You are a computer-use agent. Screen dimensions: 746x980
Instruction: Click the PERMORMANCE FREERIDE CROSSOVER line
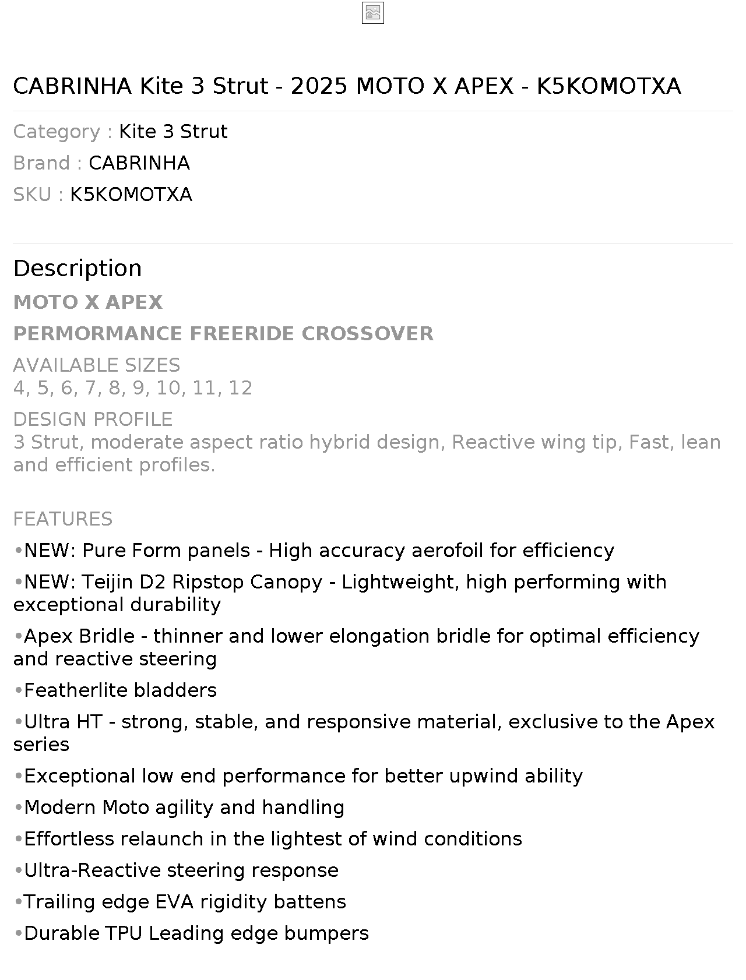(x=223, y=334)
